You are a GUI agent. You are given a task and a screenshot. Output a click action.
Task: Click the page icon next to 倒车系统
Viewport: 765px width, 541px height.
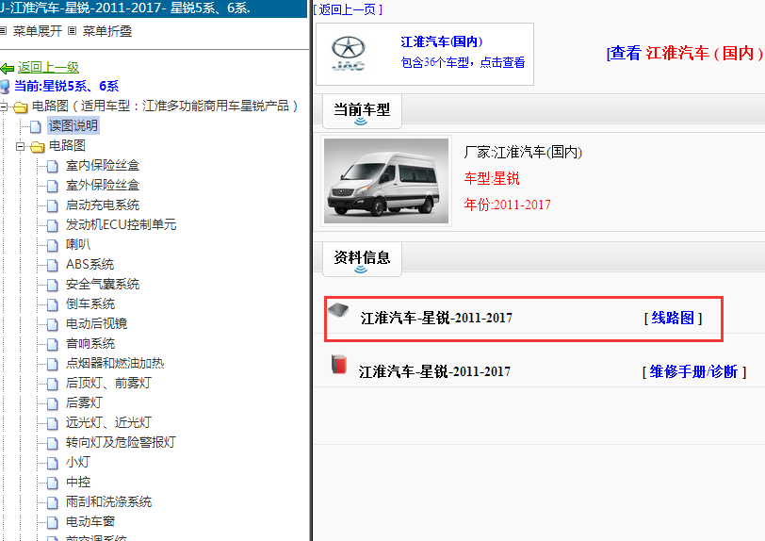pos(52,304)
